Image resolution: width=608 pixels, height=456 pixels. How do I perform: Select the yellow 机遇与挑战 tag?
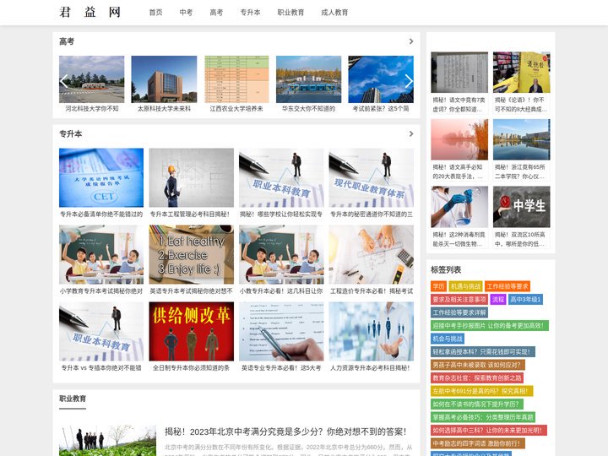[465, 286]
